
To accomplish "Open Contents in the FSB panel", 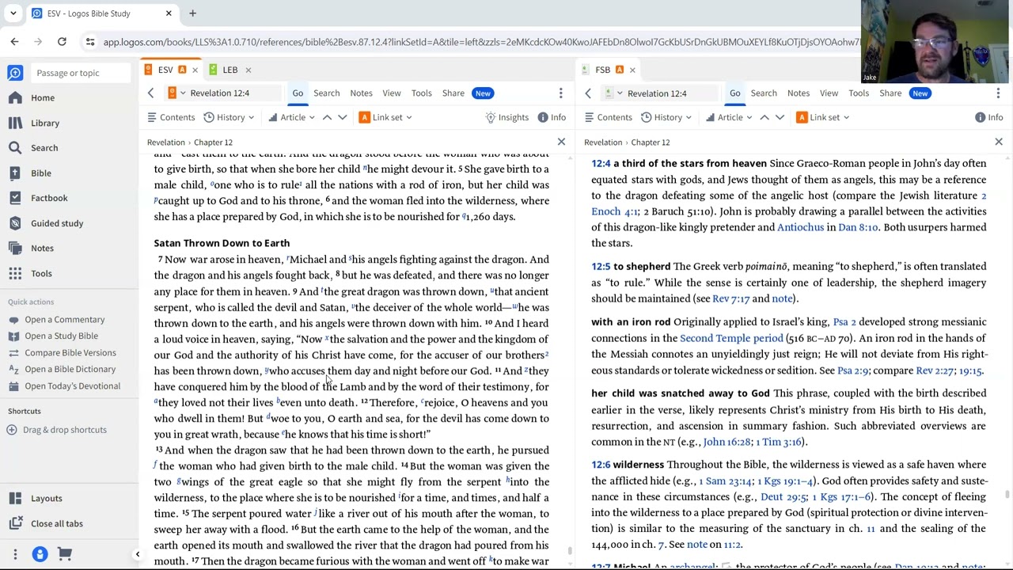I will [x=609, y=117].
